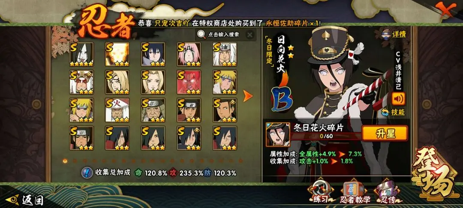Image resolution: width=463 pixels, height=208 pixels.
Task: Open the 练习 practice mode icon
Action: point(321,191)
